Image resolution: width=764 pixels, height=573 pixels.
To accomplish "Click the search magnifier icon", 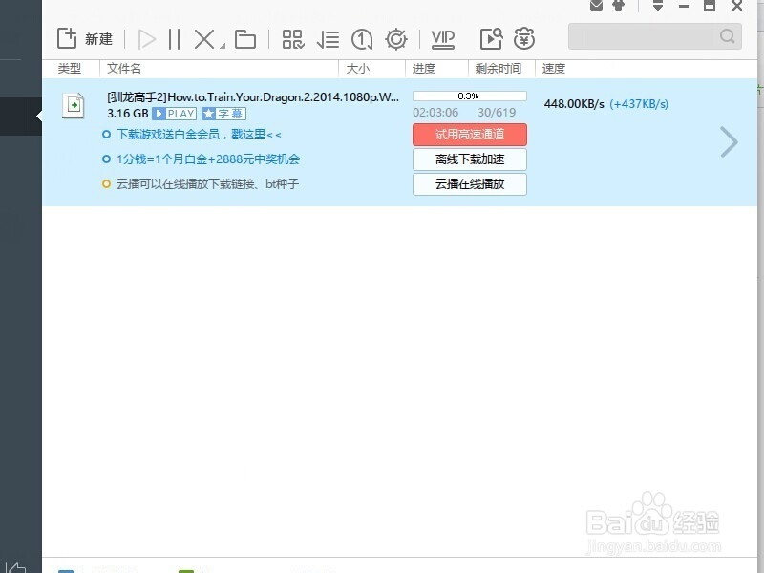I will [727, 36].
